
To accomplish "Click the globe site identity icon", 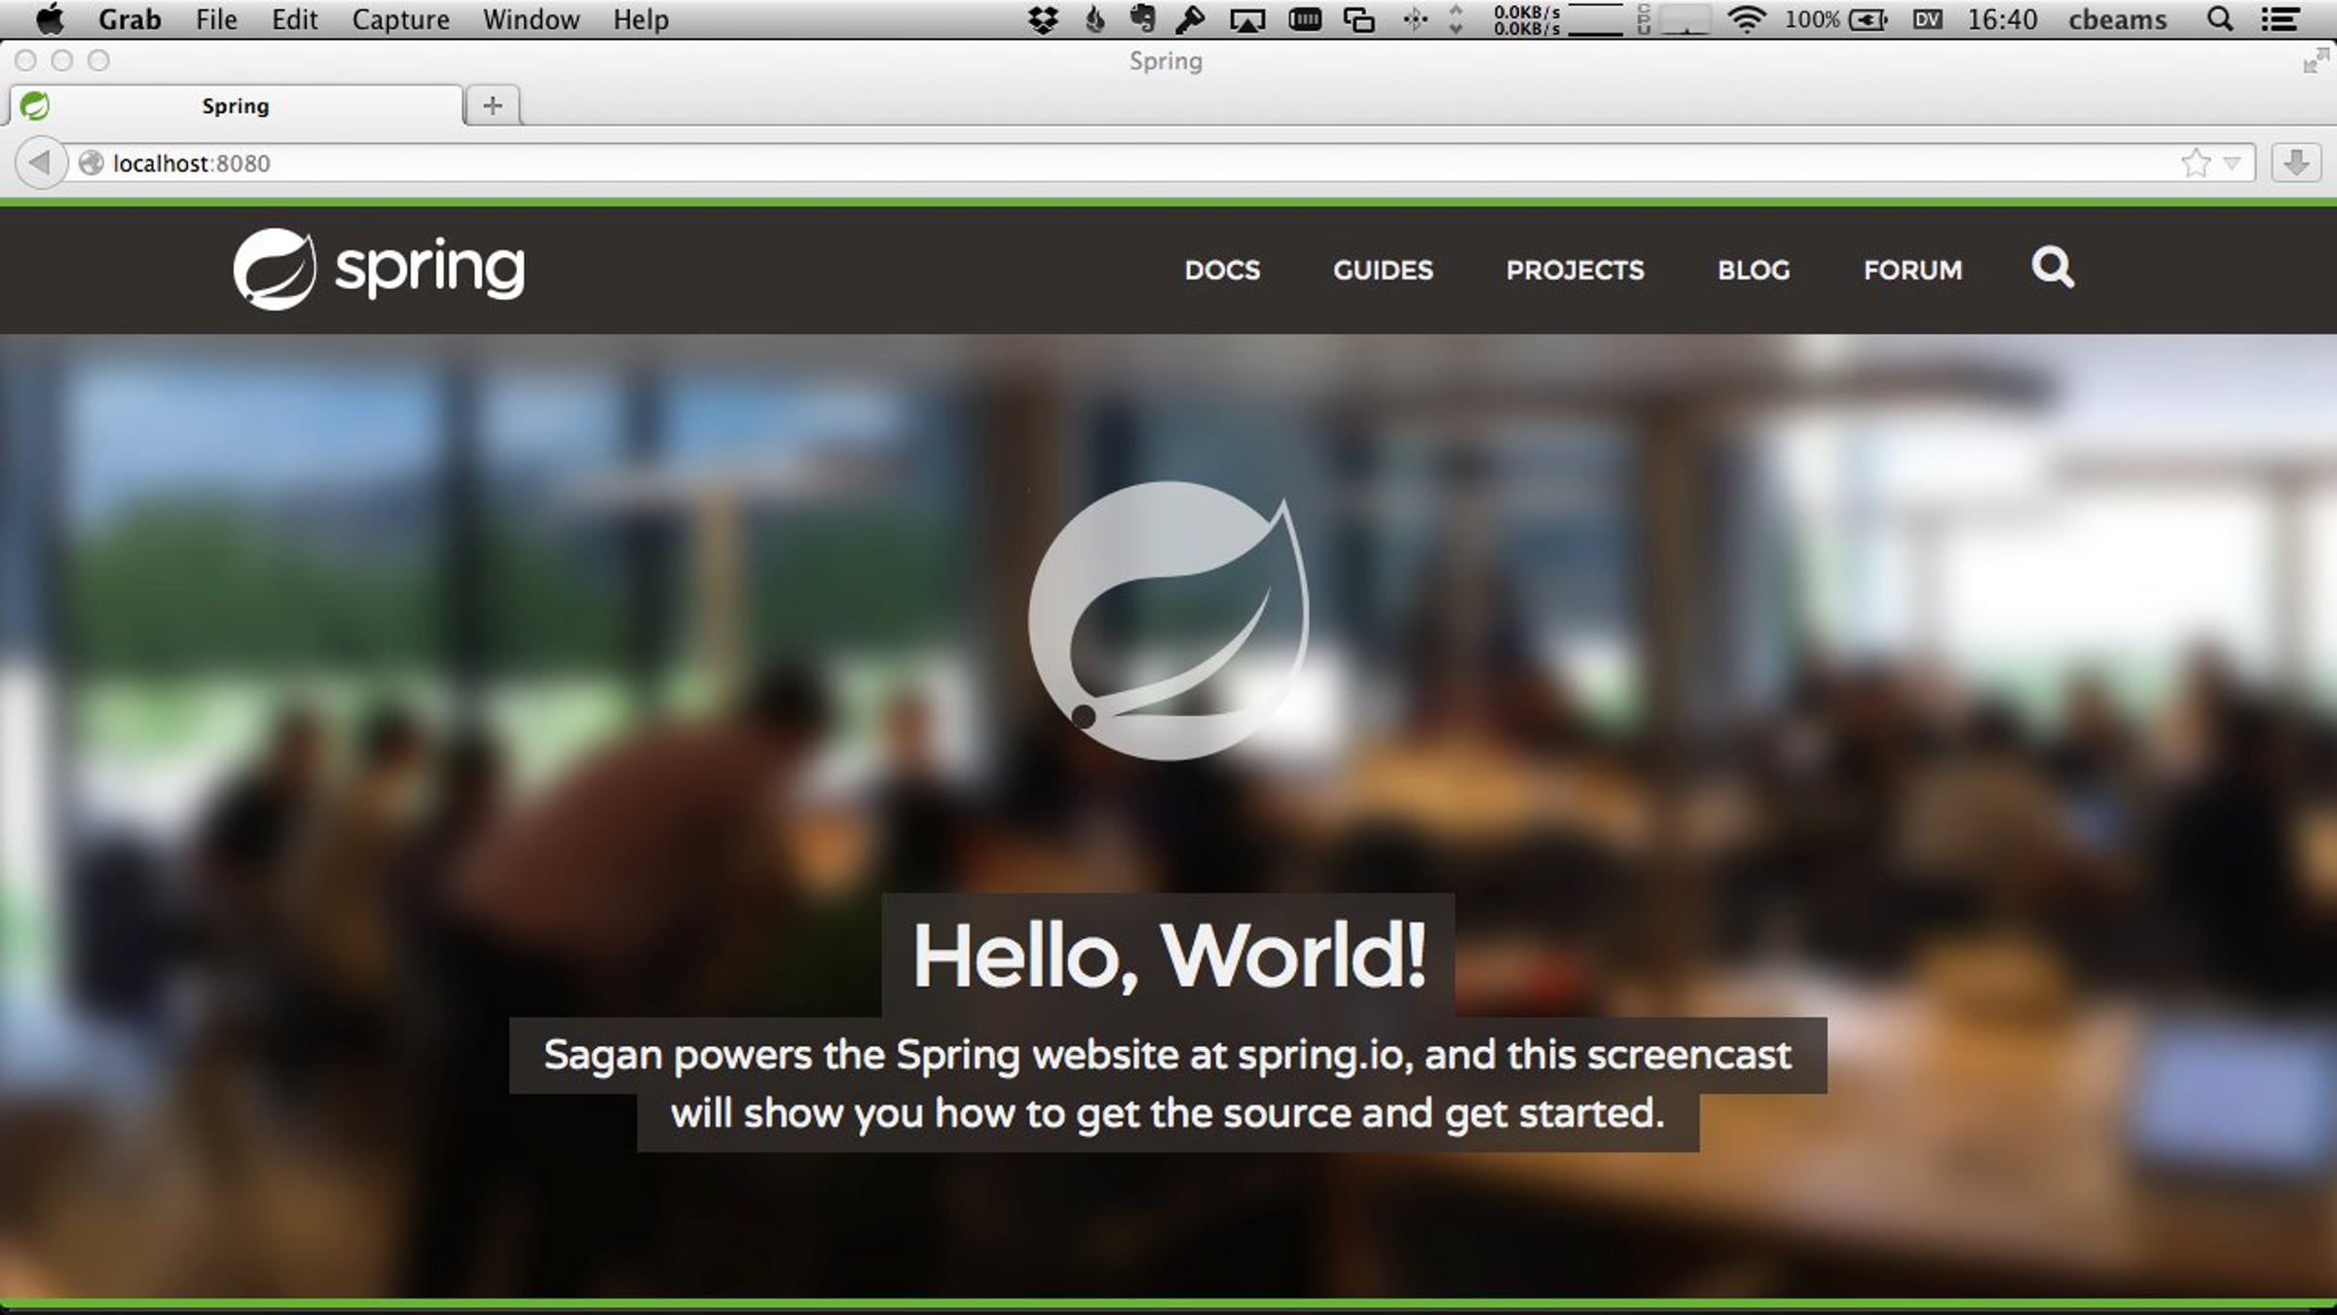I will point(92,163).
